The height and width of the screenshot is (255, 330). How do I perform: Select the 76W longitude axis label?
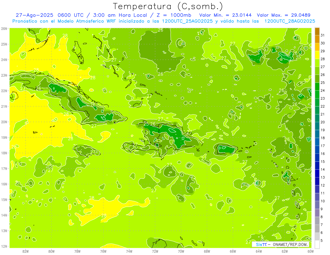pos(103,251)
